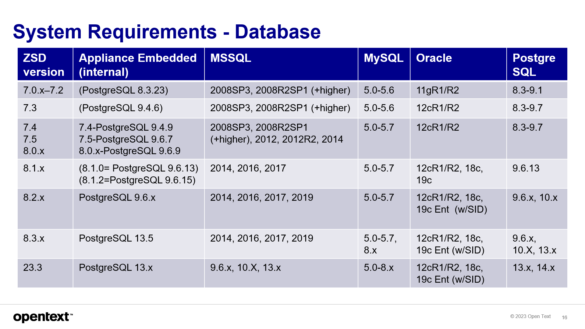Click the '8.1.x' version cell
The width and height of the screenshot is (585, 329).
pos(45,174)
